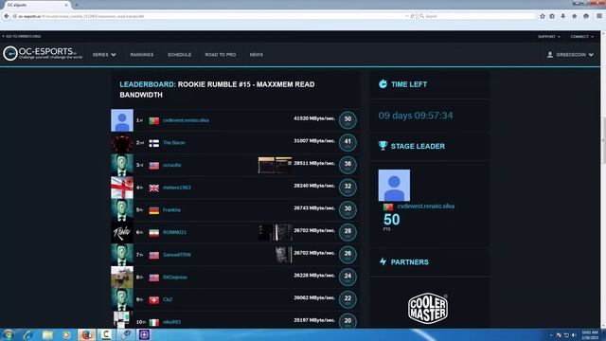Click the 6th place script-logo avatar

[122, 232]
